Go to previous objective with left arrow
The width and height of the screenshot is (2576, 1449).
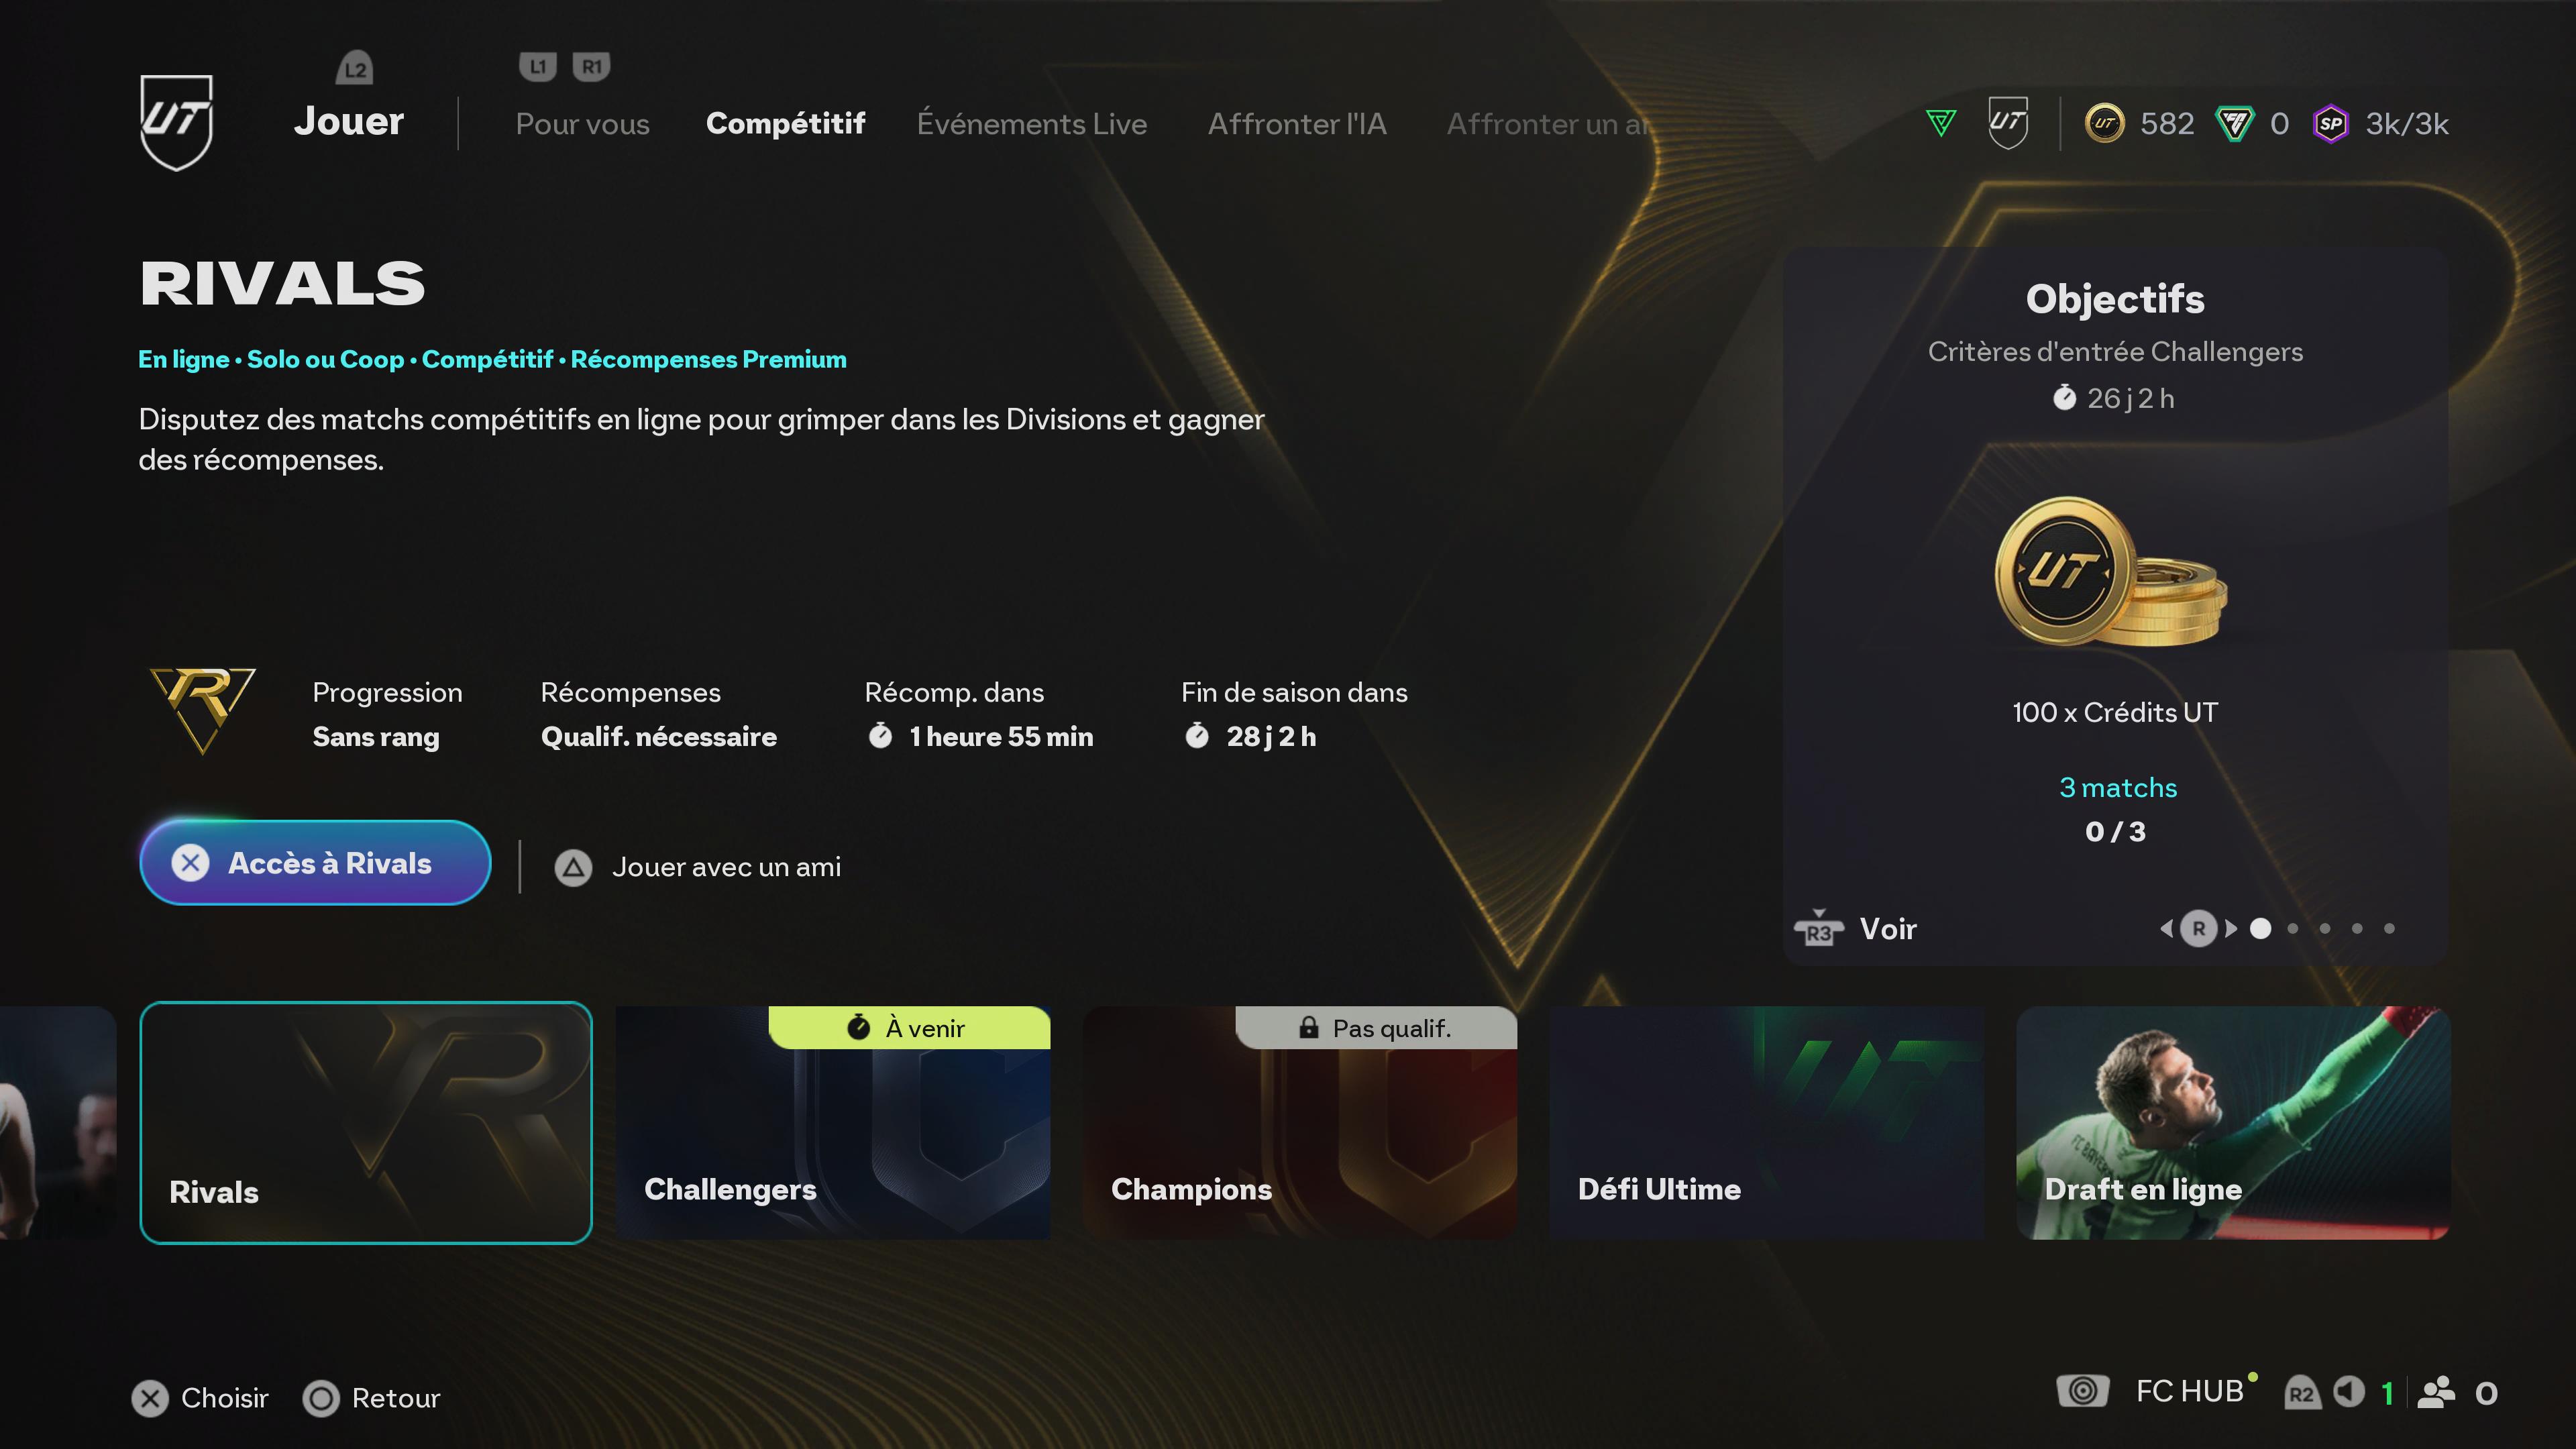[x=2166, y=929]
